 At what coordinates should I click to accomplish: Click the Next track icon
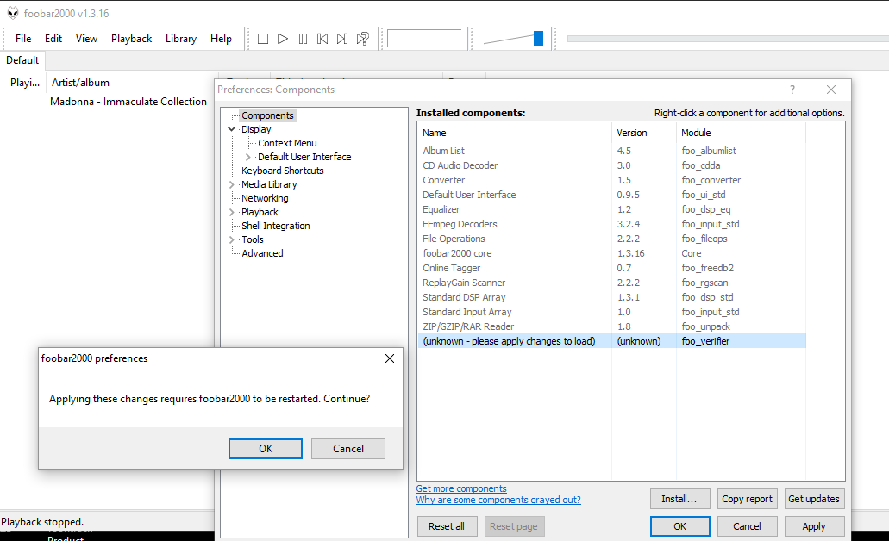point(342,39)
